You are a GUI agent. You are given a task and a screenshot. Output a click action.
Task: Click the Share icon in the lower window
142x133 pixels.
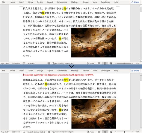[x=132, y=71]
